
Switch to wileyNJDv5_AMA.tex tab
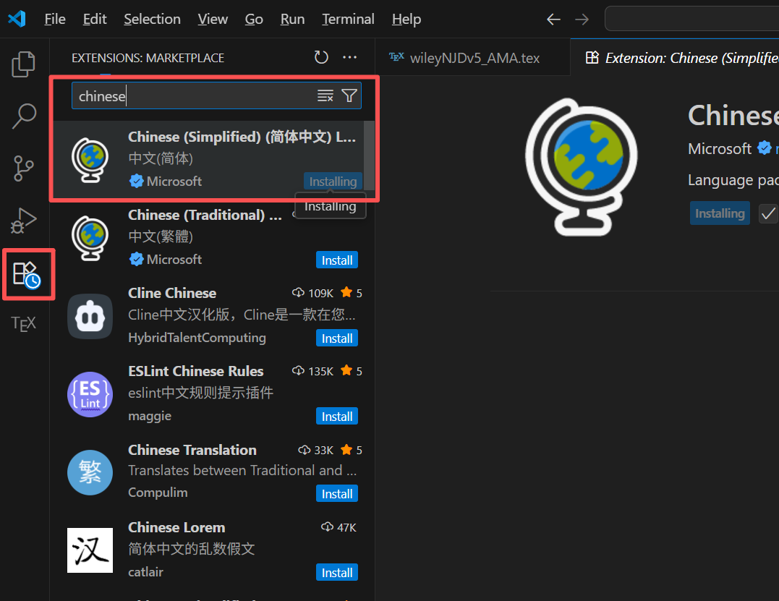coord(472,58)
